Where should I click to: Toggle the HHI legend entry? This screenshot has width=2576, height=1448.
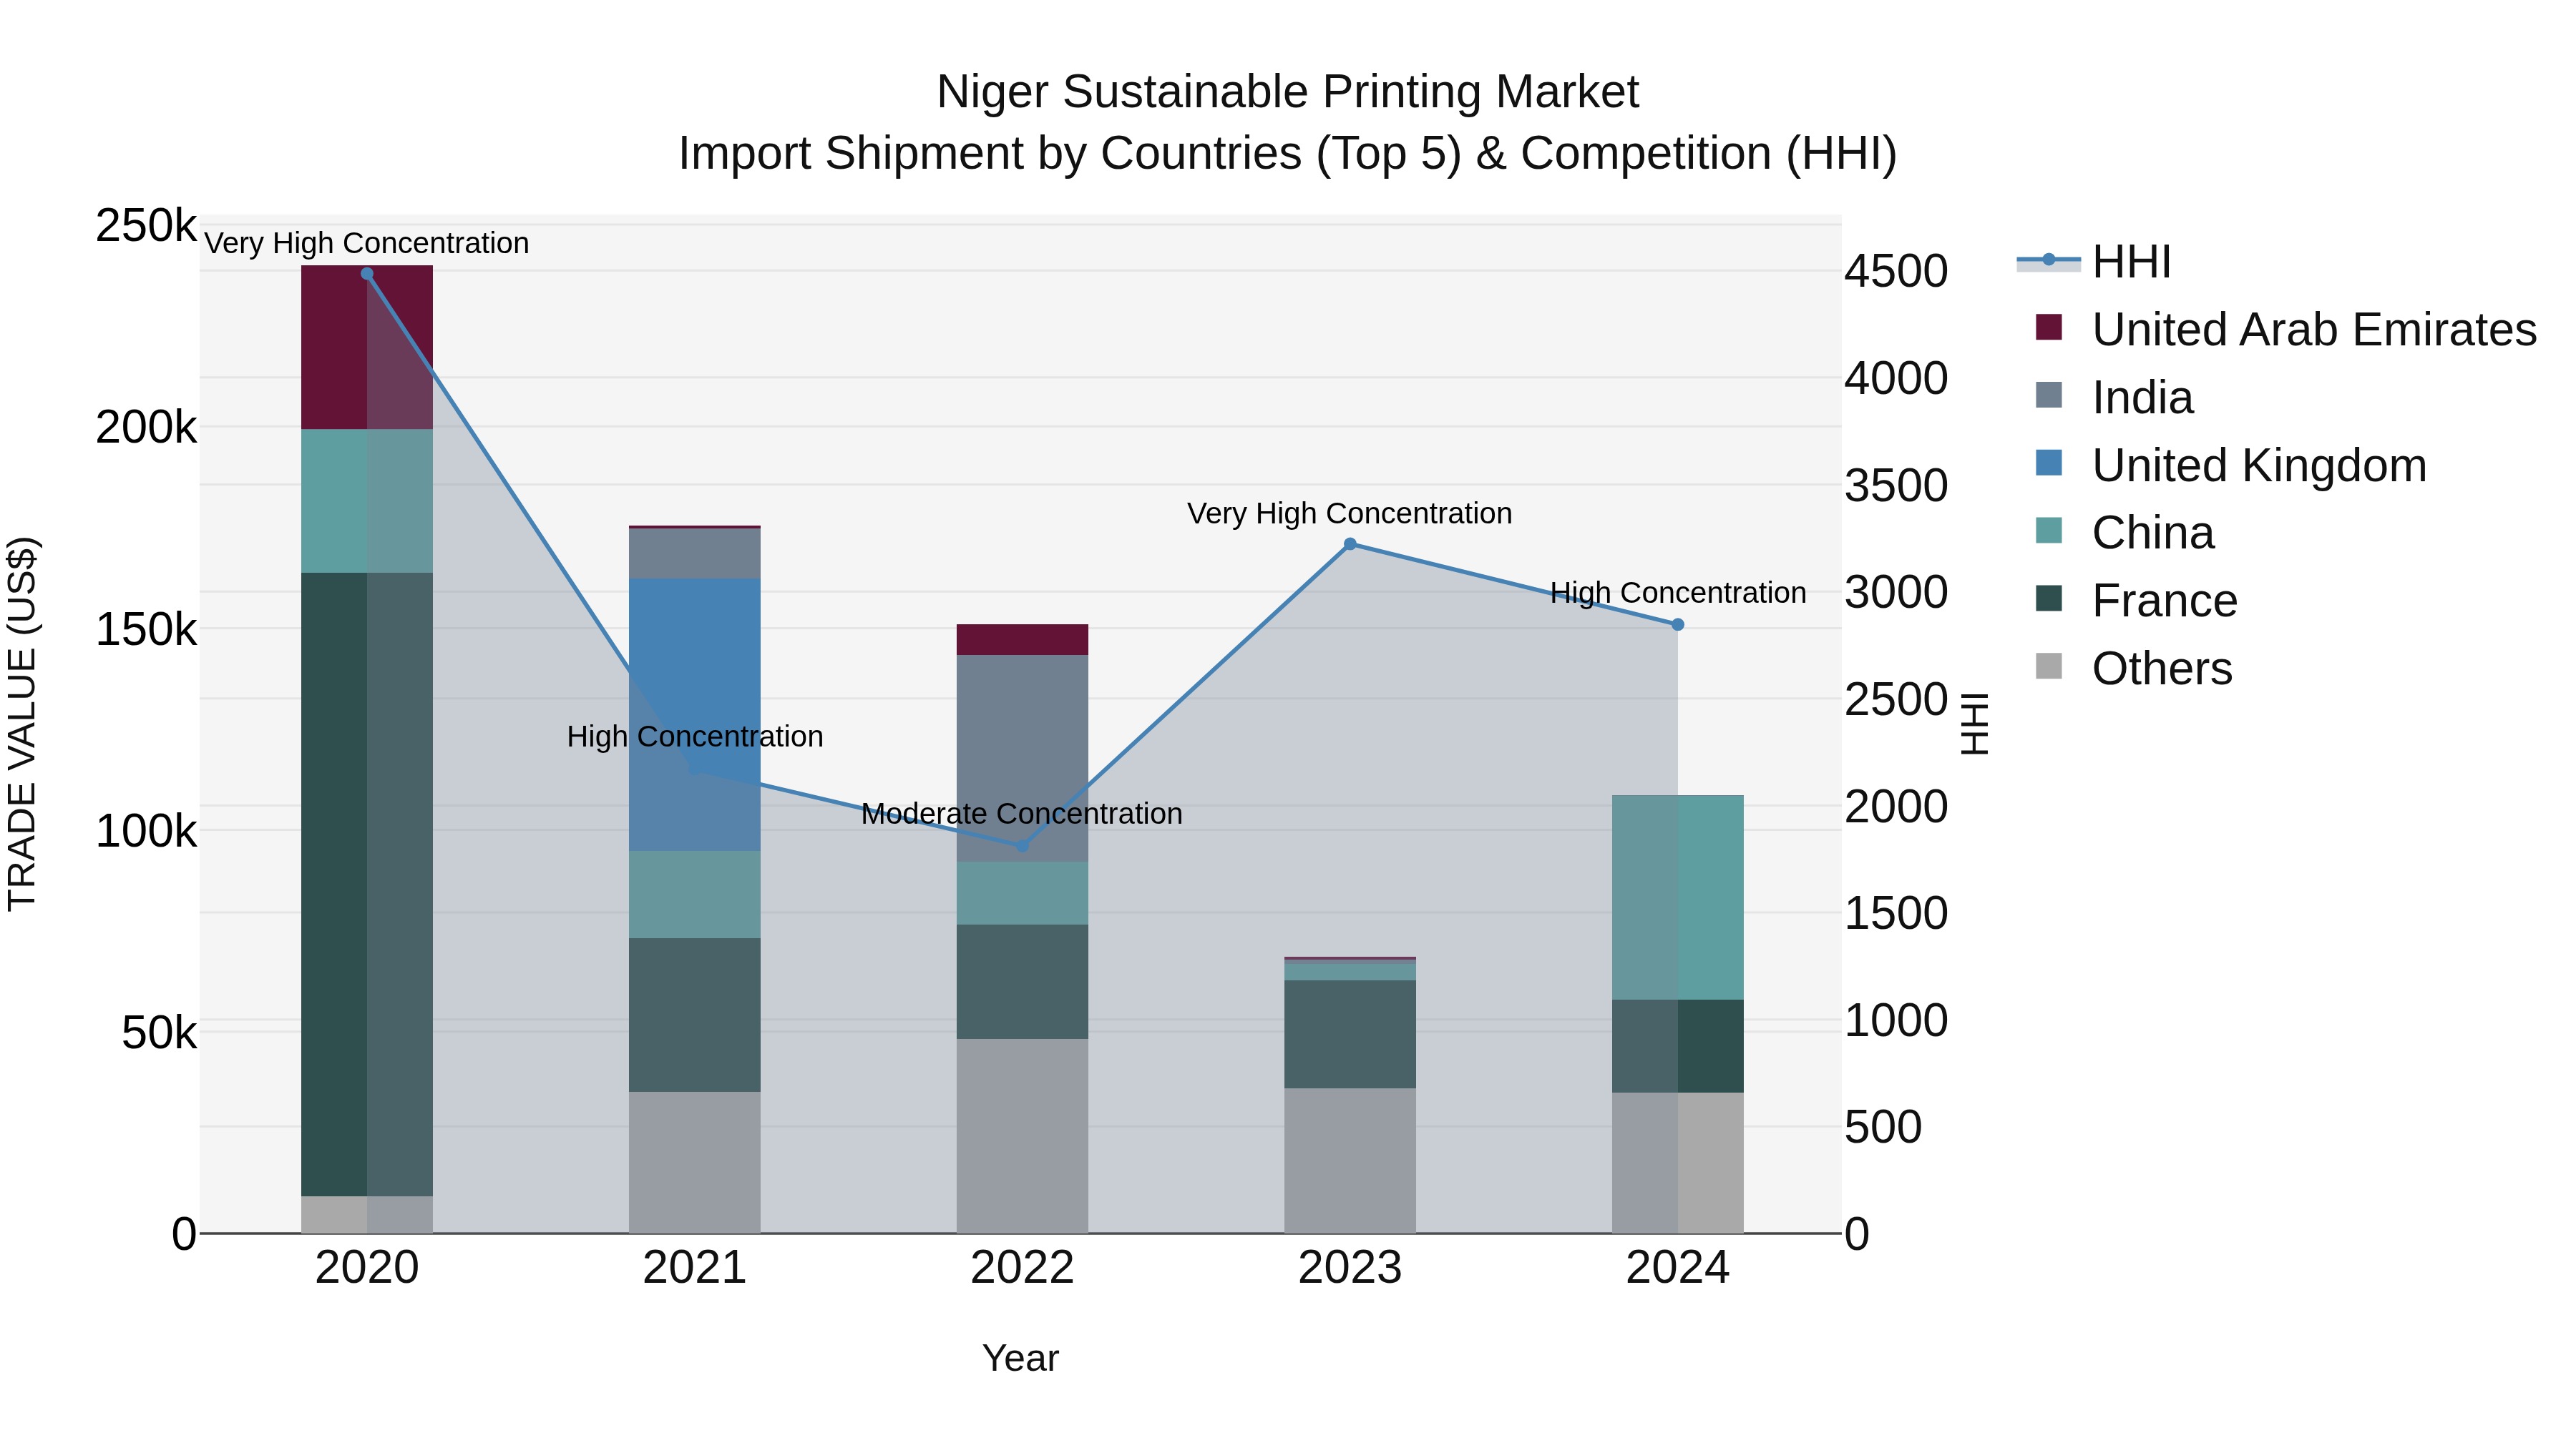click(x=2094, y=262)
